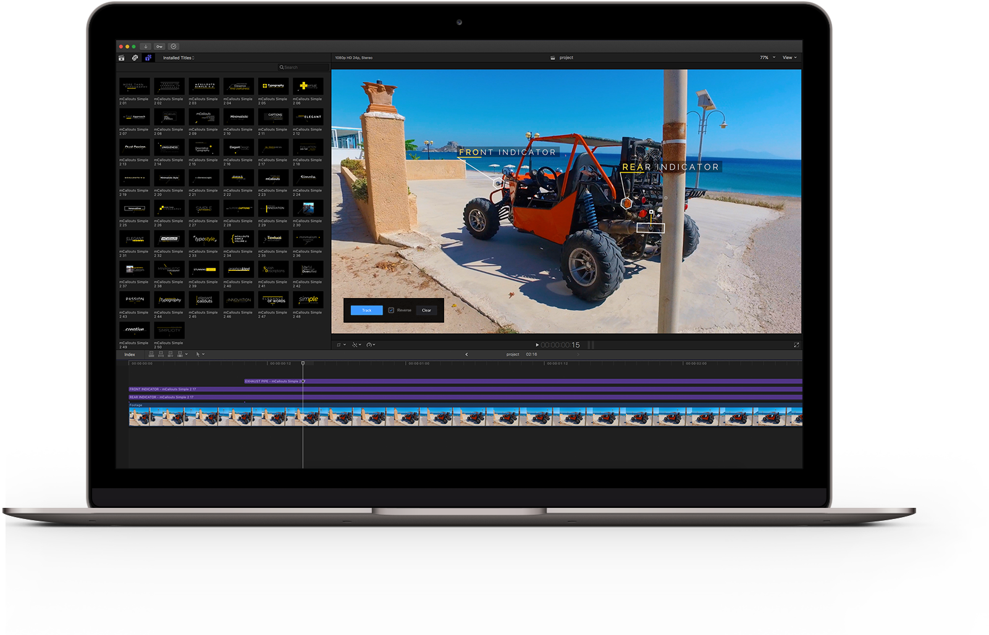Open the View options dropdown
989x635 pixels.
pyautogui.click(x=789, y=57)
